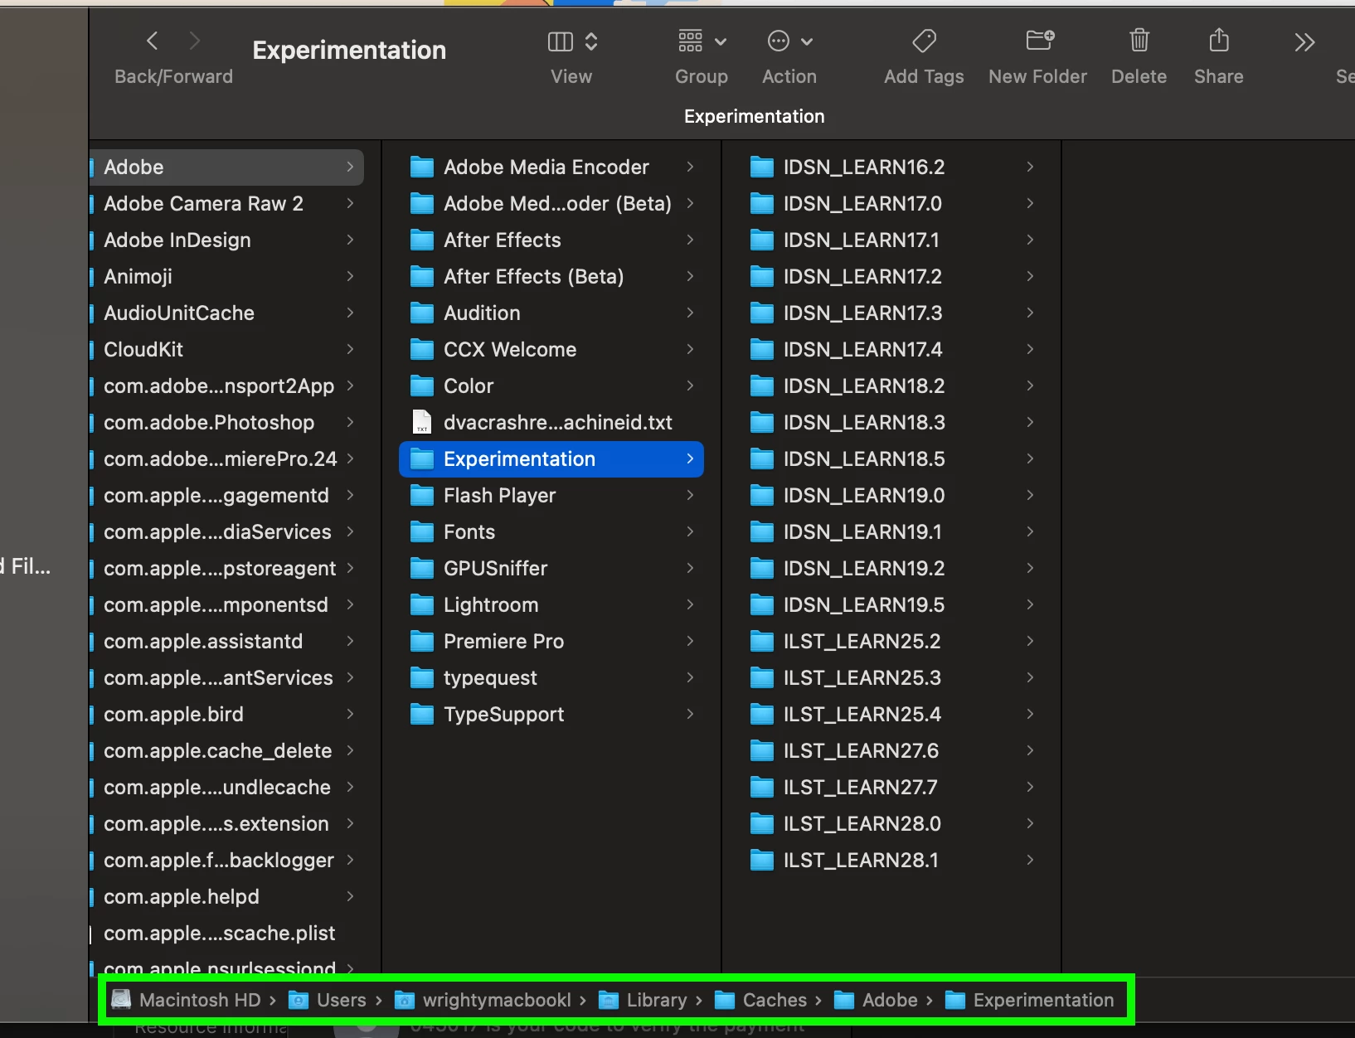Click the Add Tags icon

point(924,41)
